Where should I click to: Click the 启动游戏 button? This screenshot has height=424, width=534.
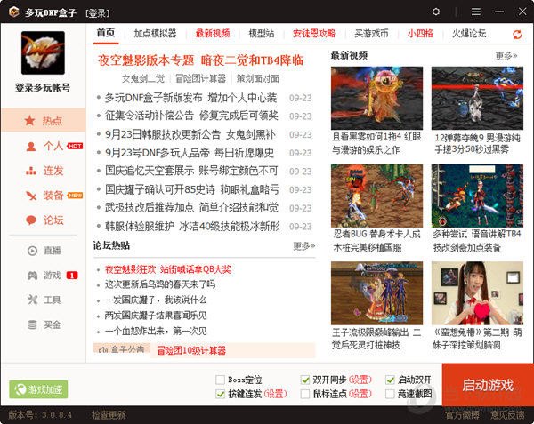click(488, 385)
